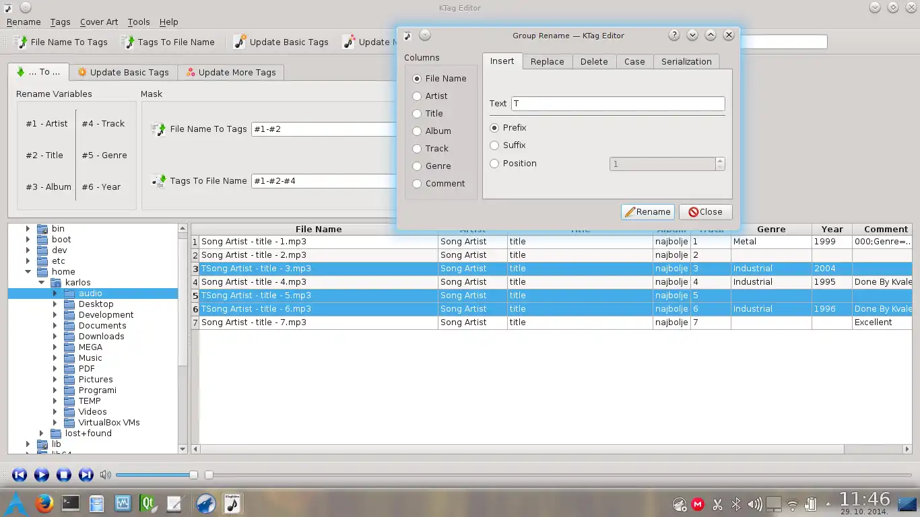Switch to the Serialization tab
Image resolution: width=920 pixels, height=517 pixels.
click(686, 61)
